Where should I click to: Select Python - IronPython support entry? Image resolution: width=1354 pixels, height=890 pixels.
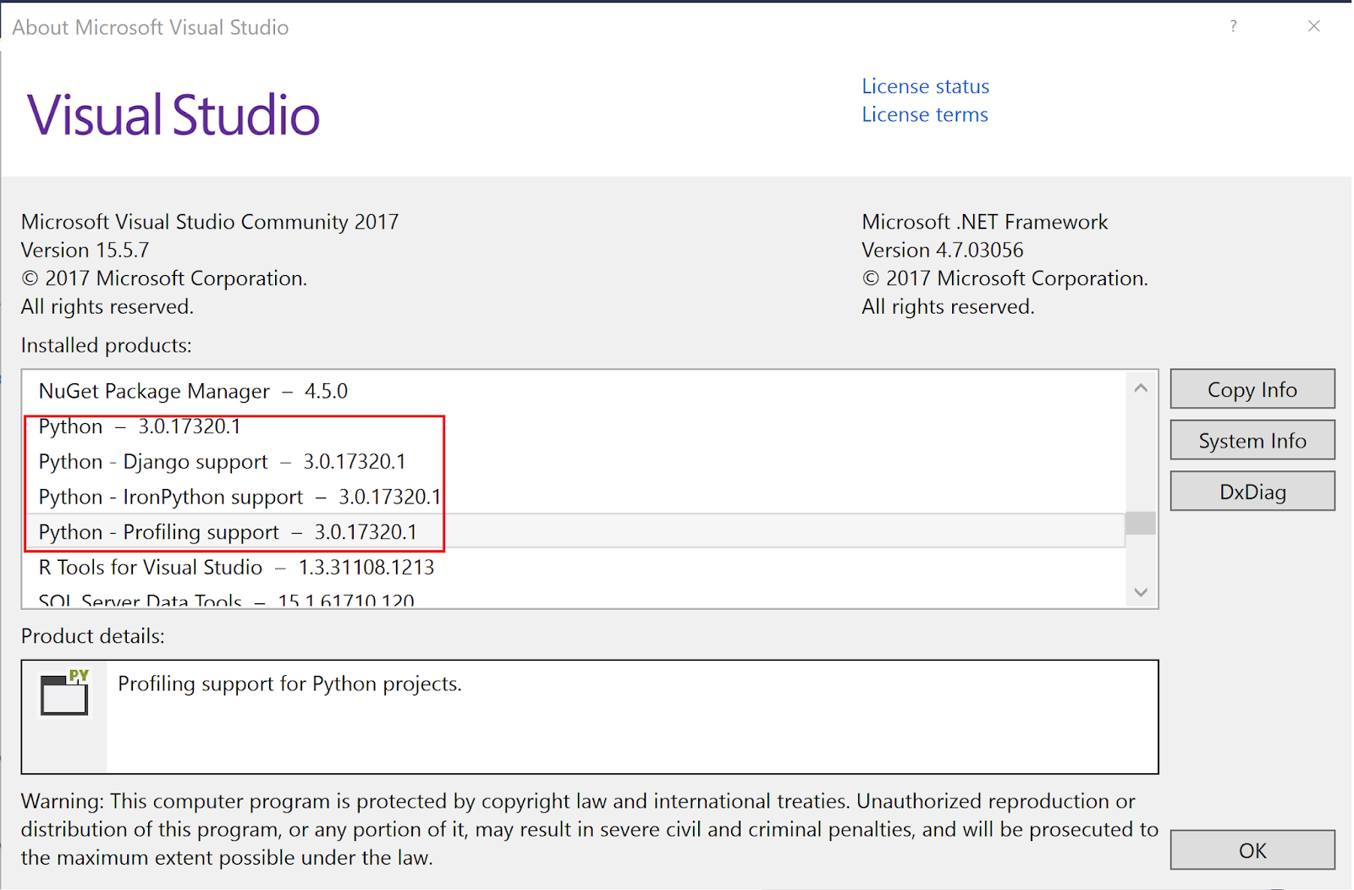(575, 497)
